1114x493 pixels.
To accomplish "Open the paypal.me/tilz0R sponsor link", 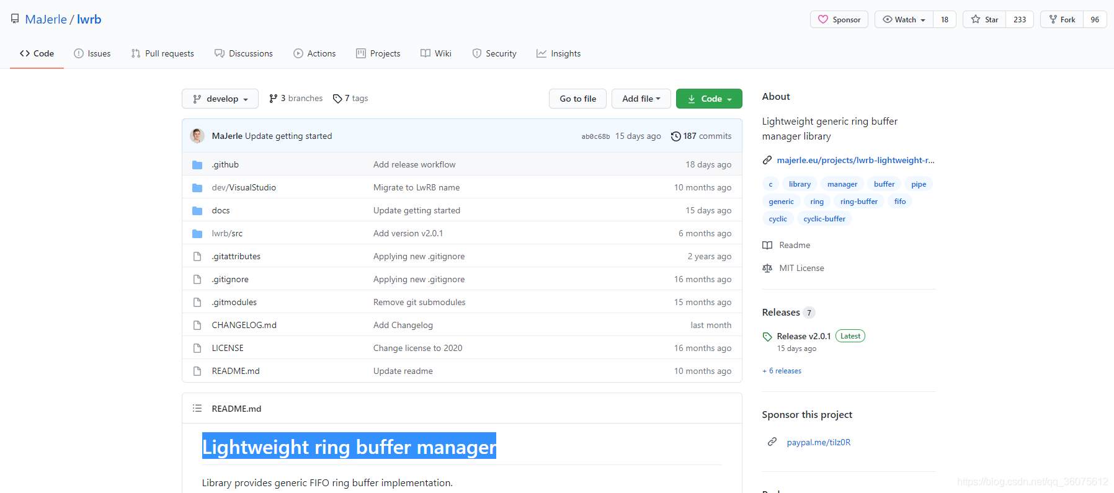I will 819,442.
